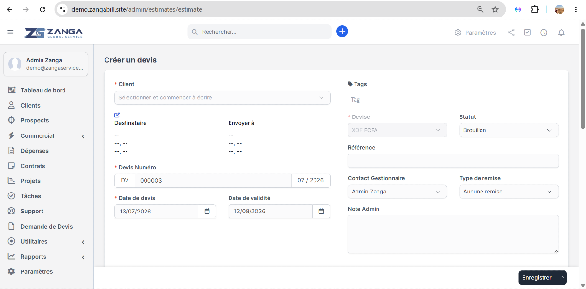
Task: Click the Zanga Global Service logo
Action: [54, 33]
